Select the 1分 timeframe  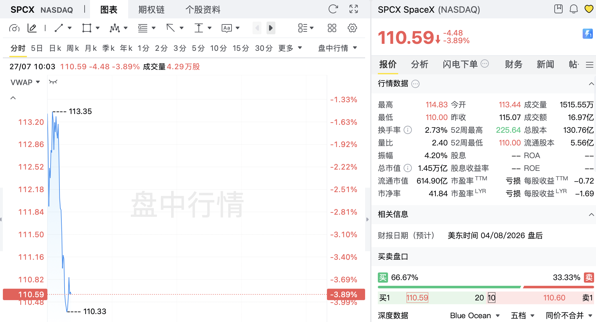point(143,48)
